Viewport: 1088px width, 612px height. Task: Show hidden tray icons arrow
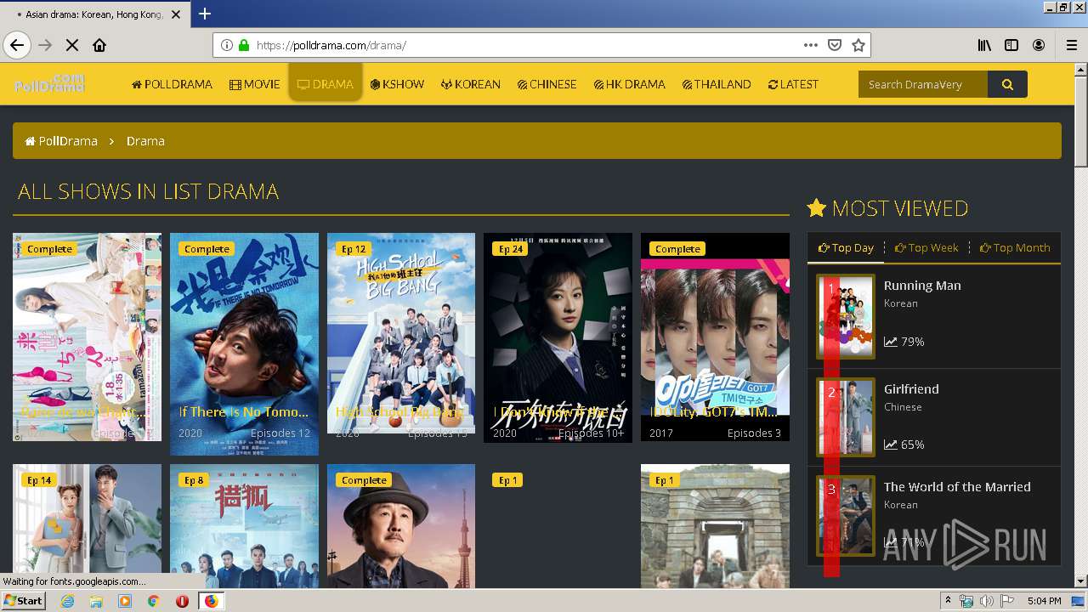click(x=948, y=601)
